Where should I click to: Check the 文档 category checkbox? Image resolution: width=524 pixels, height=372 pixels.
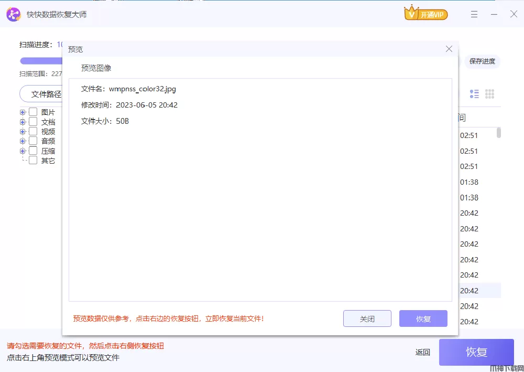pos(32,121)
